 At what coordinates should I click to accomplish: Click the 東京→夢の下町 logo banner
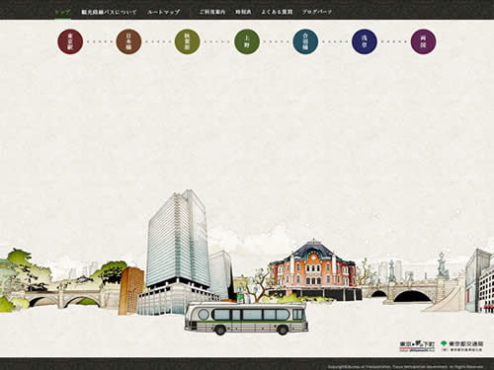click(417, 346)
